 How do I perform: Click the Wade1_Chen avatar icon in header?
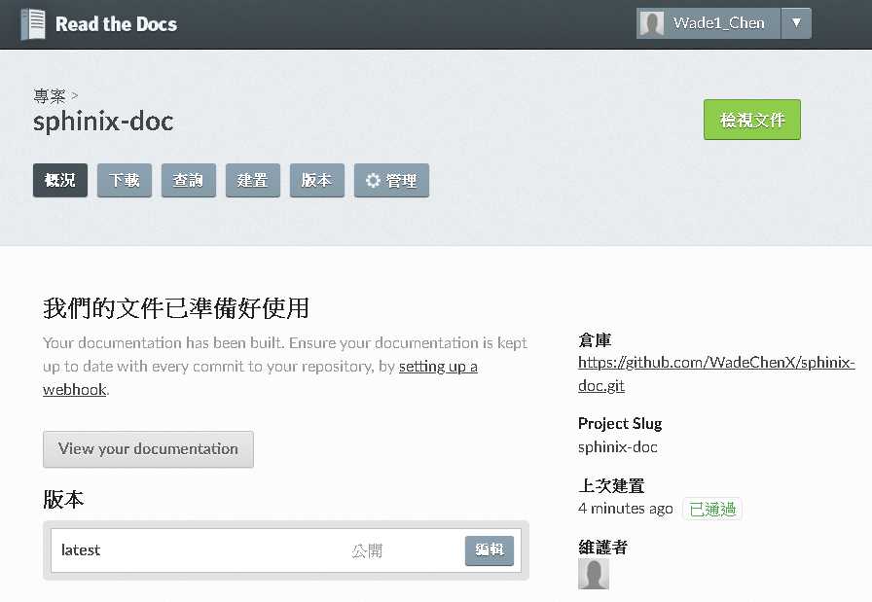[x=652, y=23]
